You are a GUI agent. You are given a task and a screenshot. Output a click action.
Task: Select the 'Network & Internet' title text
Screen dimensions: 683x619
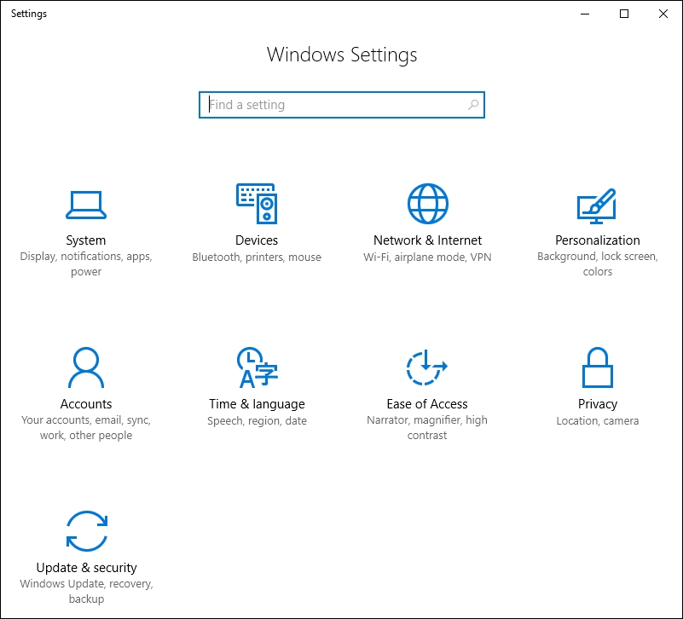(x=427, y=240)
